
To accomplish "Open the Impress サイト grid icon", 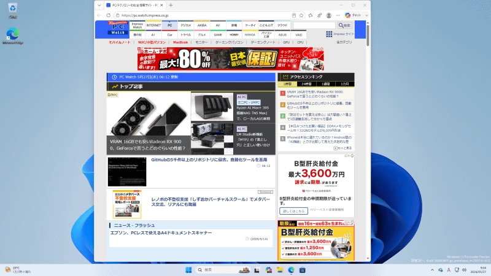I will pos(329,34).
